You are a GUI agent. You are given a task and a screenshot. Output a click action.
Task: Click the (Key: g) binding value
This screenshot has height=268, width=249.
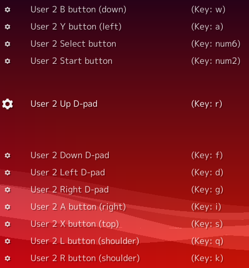coord(207,190)
